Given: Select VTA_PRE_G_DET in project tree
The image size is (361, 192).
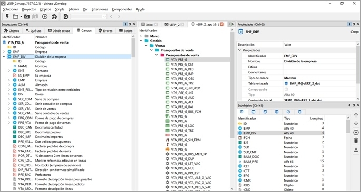Looking at the screenshot, I should coord(182,65).
